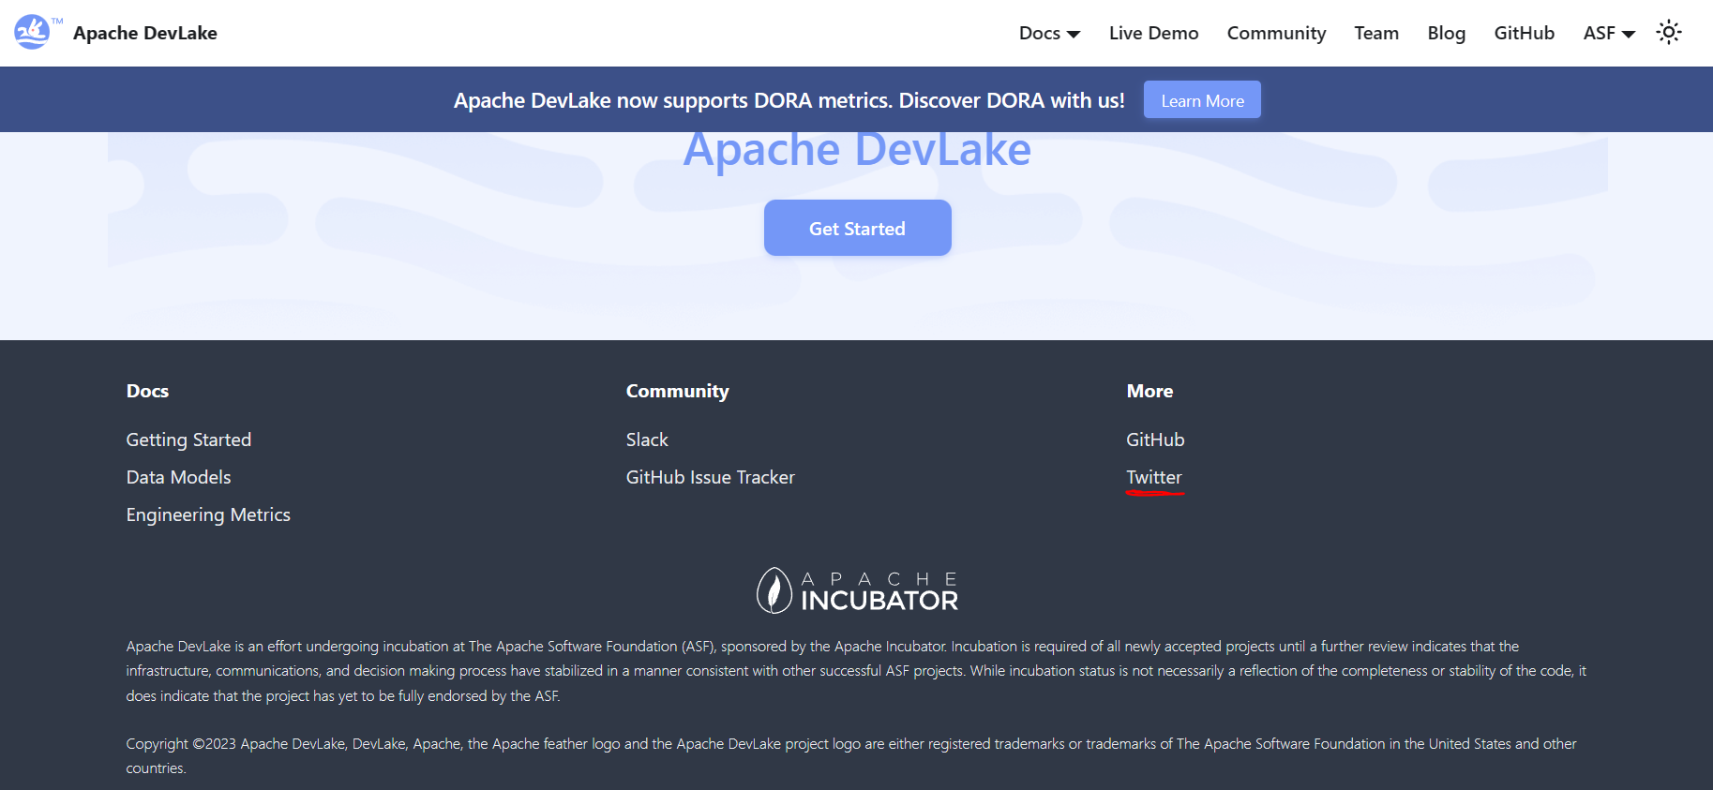Click the footer Docs column heading
Viewport: 1713px width, 790px height.
147,391
